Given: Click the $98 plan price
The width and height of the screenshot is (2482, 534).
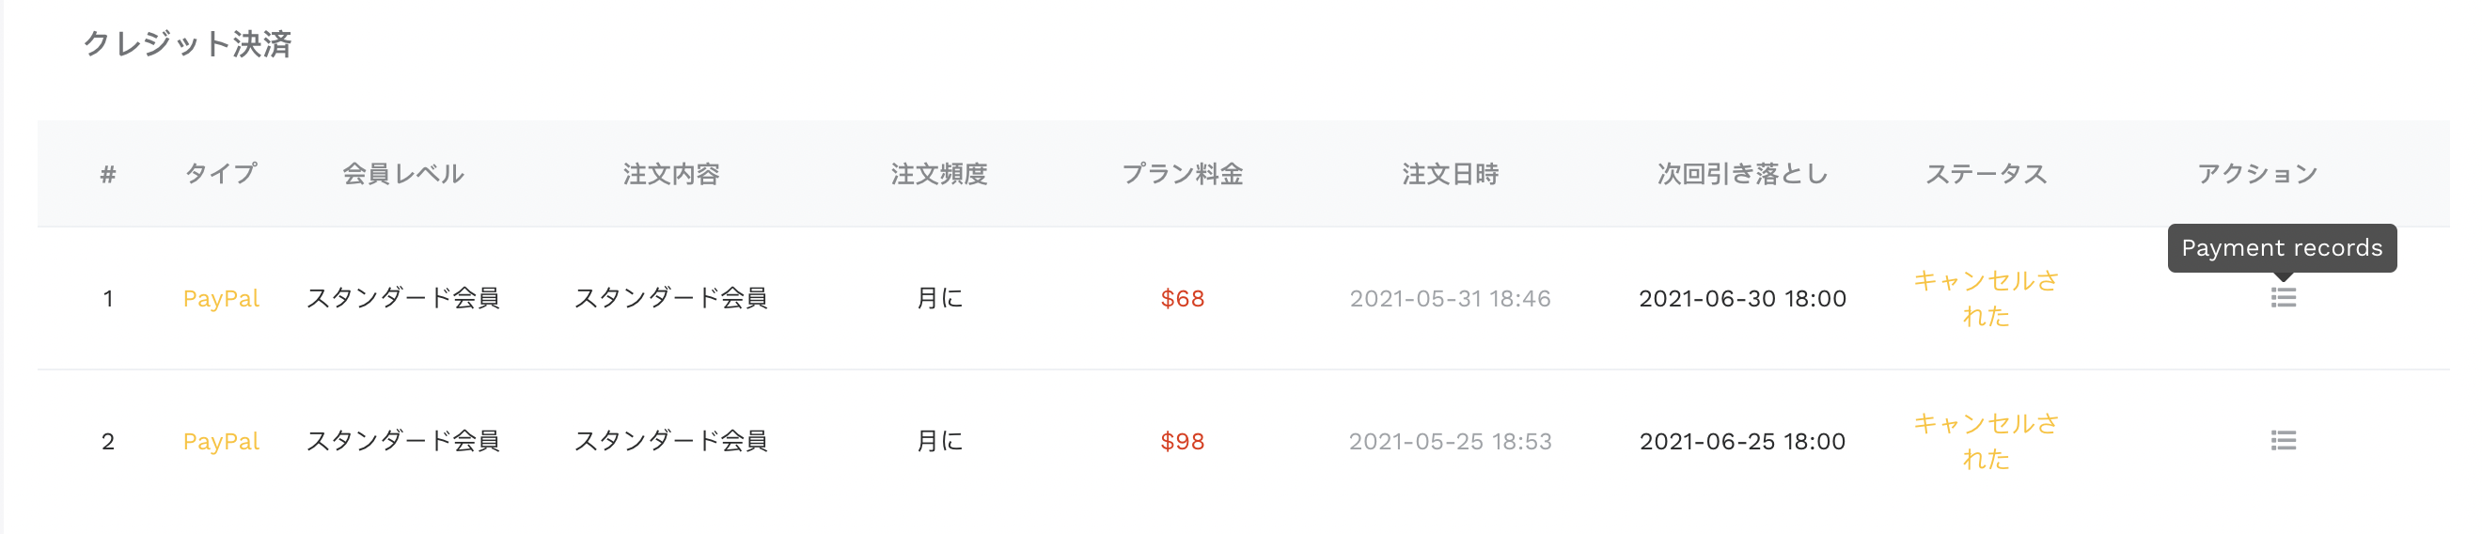Looking at the screenshot, I should coord(1182,442).
